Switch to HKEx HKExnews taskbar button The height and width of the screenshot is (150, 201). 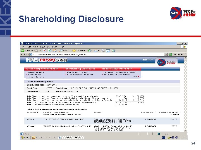point(71,137)
